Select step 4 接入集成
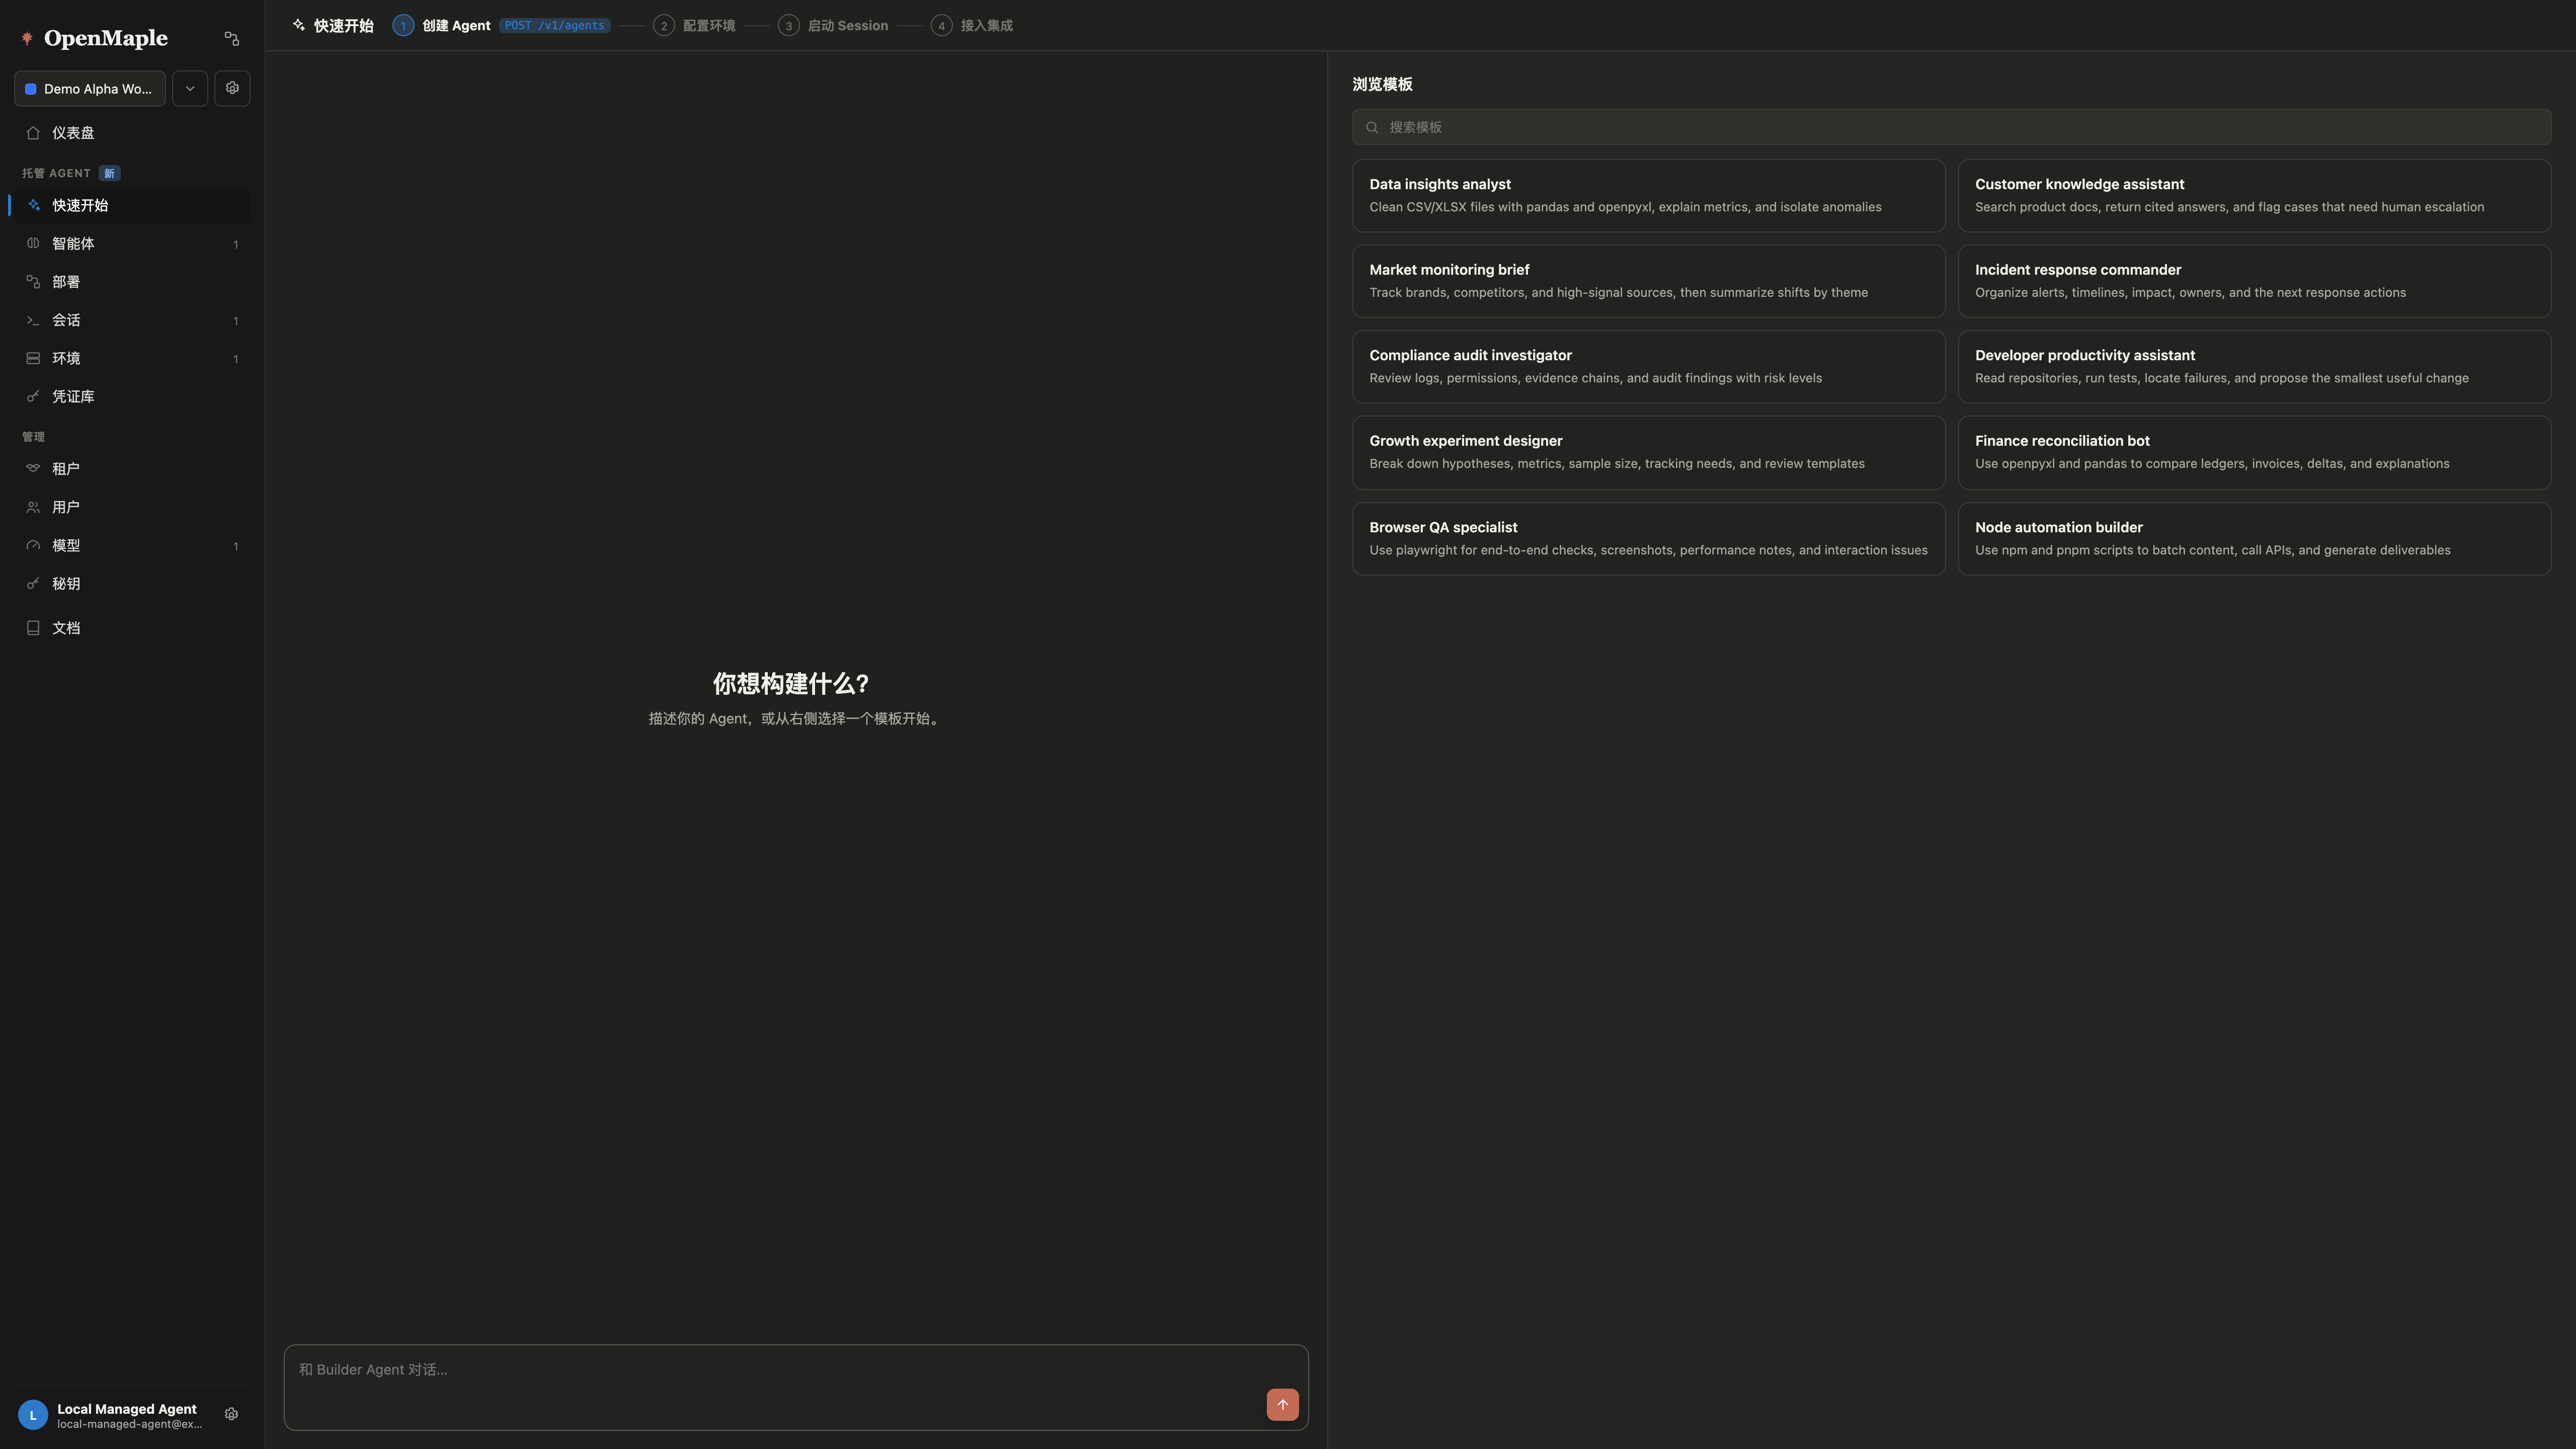This screenshot has width=2576, height=1449. click(x=972, y=25)
